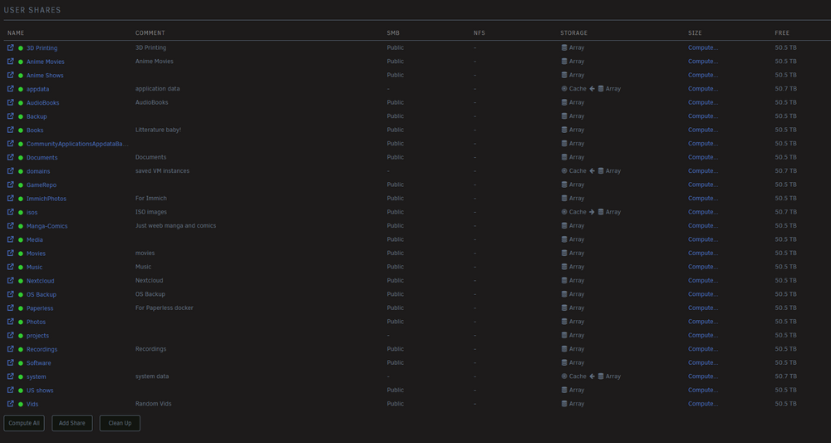Compute size for the isos share

[703, 212]
